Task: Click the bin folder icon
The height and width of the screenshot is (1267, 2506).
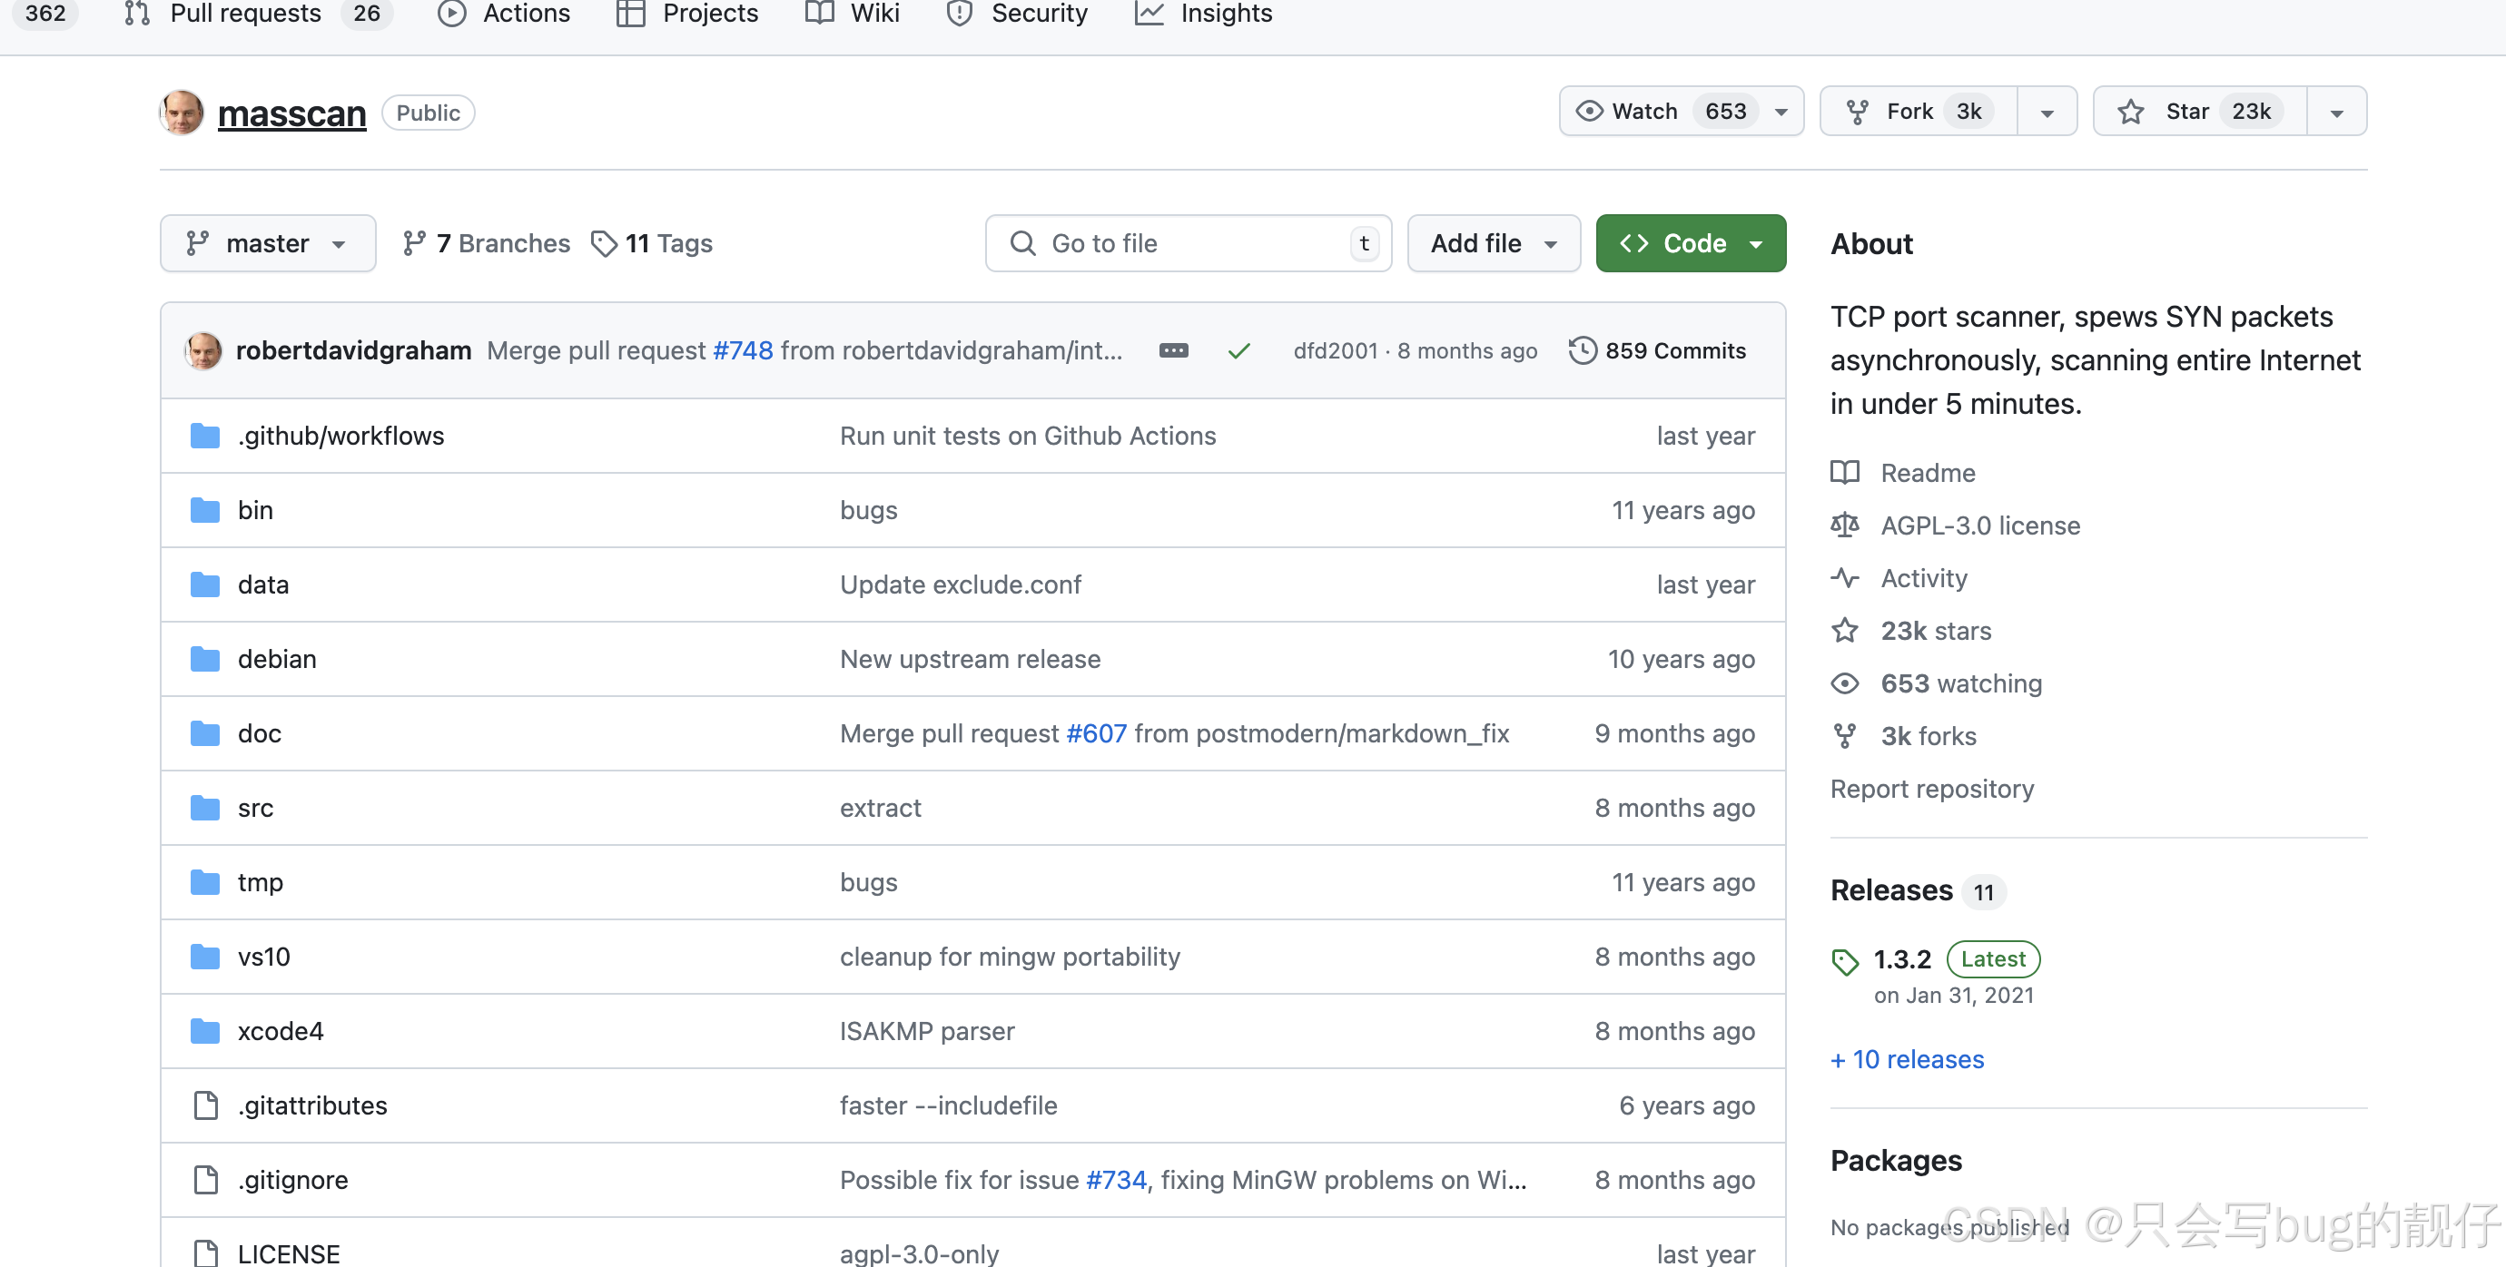Action: [x=204, y=509]
